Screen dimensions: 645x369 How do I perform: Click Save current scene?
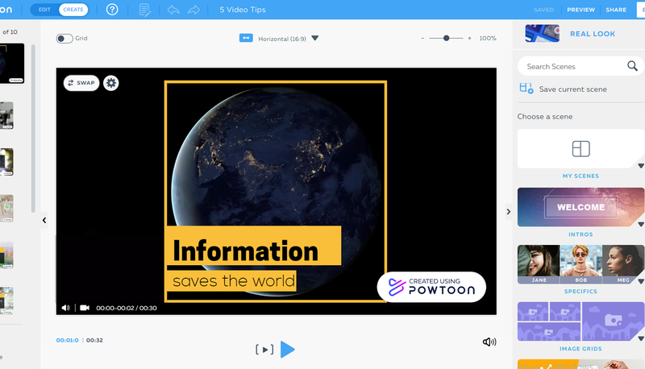572,89
